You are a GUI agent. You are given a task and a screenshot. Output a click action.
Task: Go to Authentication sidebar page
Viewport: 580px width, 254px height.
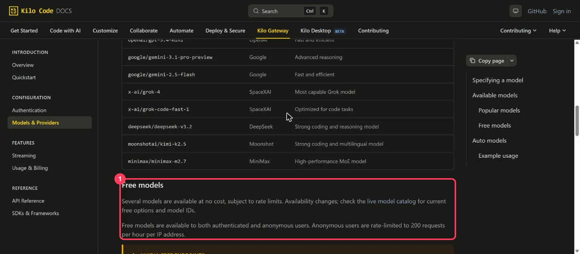pos(29,110)
